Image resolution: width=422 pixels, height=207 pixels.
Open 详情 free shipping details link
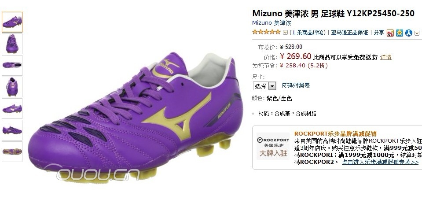pyautogui.click(x=385, y=57)
